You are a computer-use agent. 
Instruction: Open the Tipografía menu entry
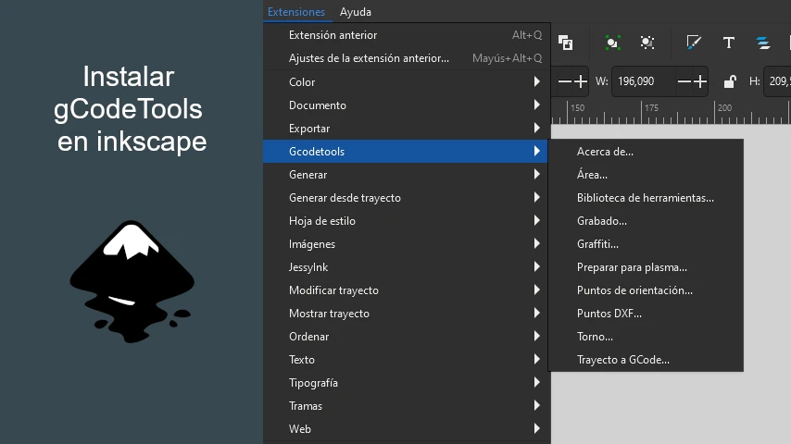[x=405, y=383]
